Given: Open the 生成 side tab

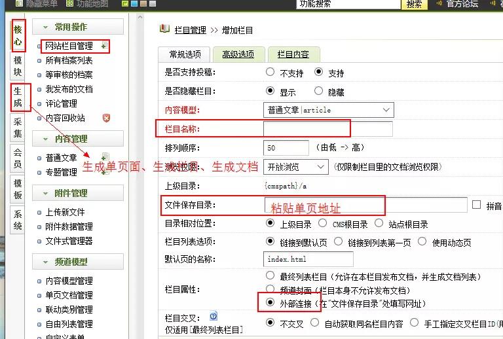Looking at the screenshot, I should pos(18,97).
